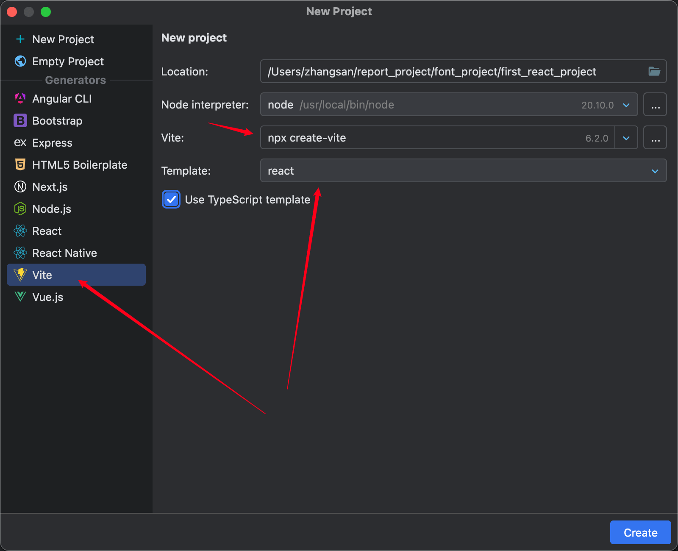Click the HTML5 Boilerplate shield icon
Screen dimensions: 678x551
20,165
